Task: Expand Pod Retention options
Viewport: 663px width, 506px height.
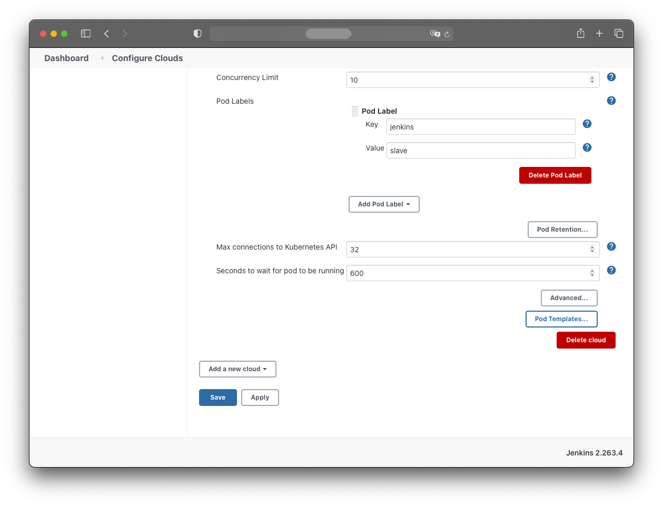Action: 562,230
